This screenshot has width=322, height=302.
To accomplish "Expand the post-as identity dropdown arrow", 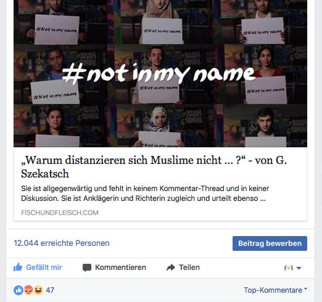I will pos(299,268).
